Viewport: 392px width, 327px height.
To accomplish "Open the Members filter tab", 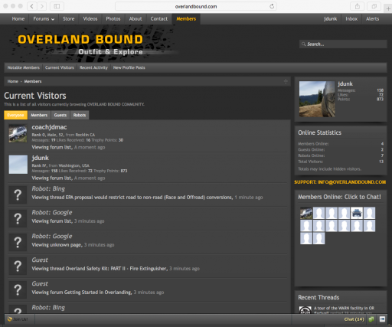I will coord(39,115).
